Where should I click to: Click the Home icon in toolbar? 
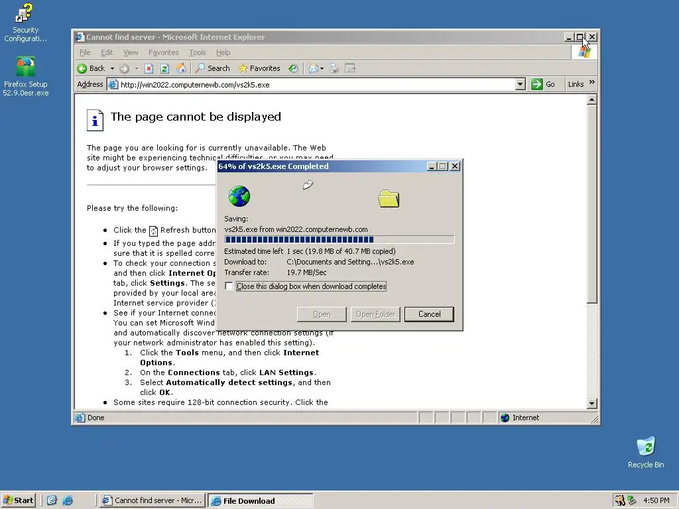click(181, 68)
